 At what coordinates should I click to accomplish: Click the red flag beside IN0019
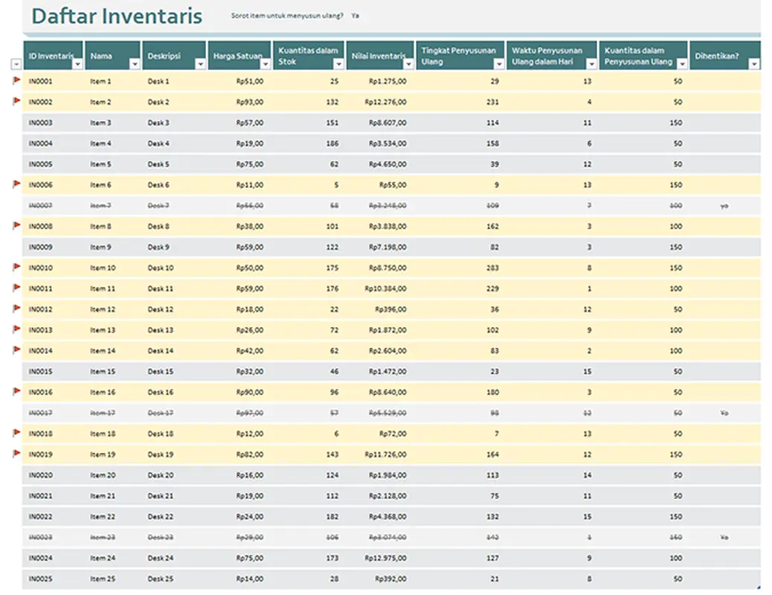point(16,453)
